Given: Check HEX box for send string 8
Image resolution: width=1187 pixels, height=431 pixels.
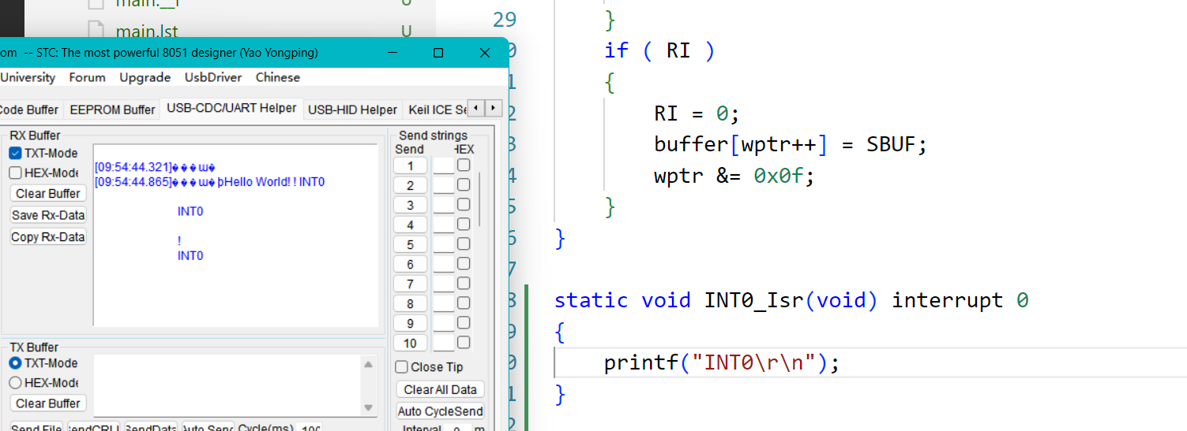Looking at the screenshot, I should pyautogui.click(x=464, y=303).
